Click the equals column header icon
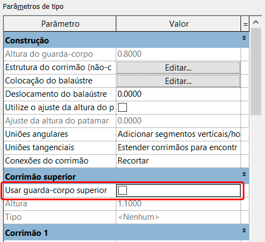The image size is (265, 242). (x=246, y=24)
